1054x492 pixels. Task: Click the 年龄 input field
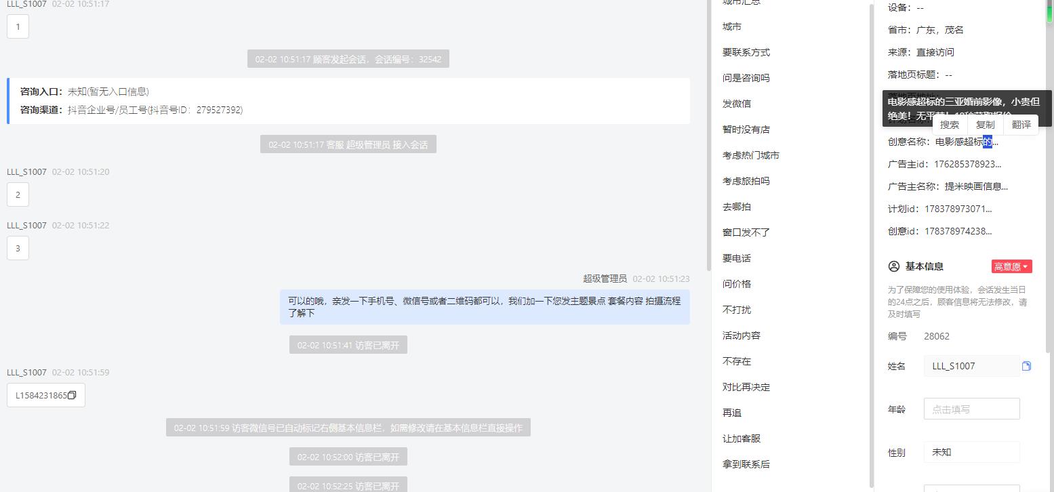click(x=971, y=409)
